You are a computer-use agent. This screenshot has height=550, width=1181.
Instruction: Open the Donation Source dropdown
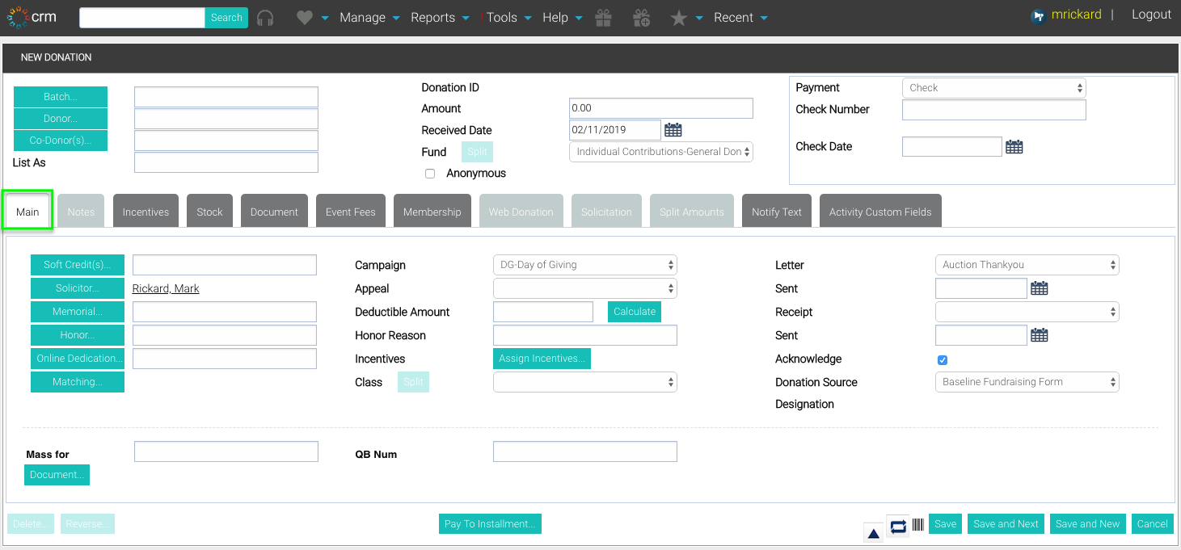point(1027,382)
